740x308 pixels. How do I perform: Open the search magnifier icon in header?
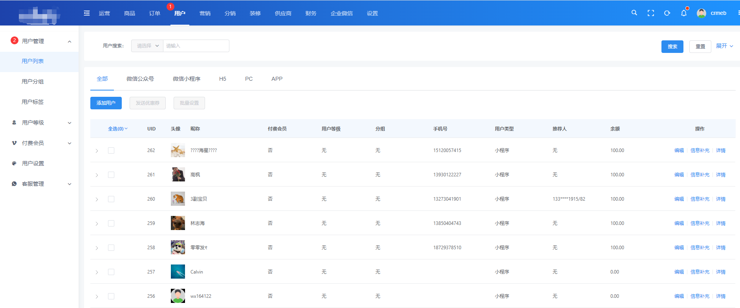[634, 13]
